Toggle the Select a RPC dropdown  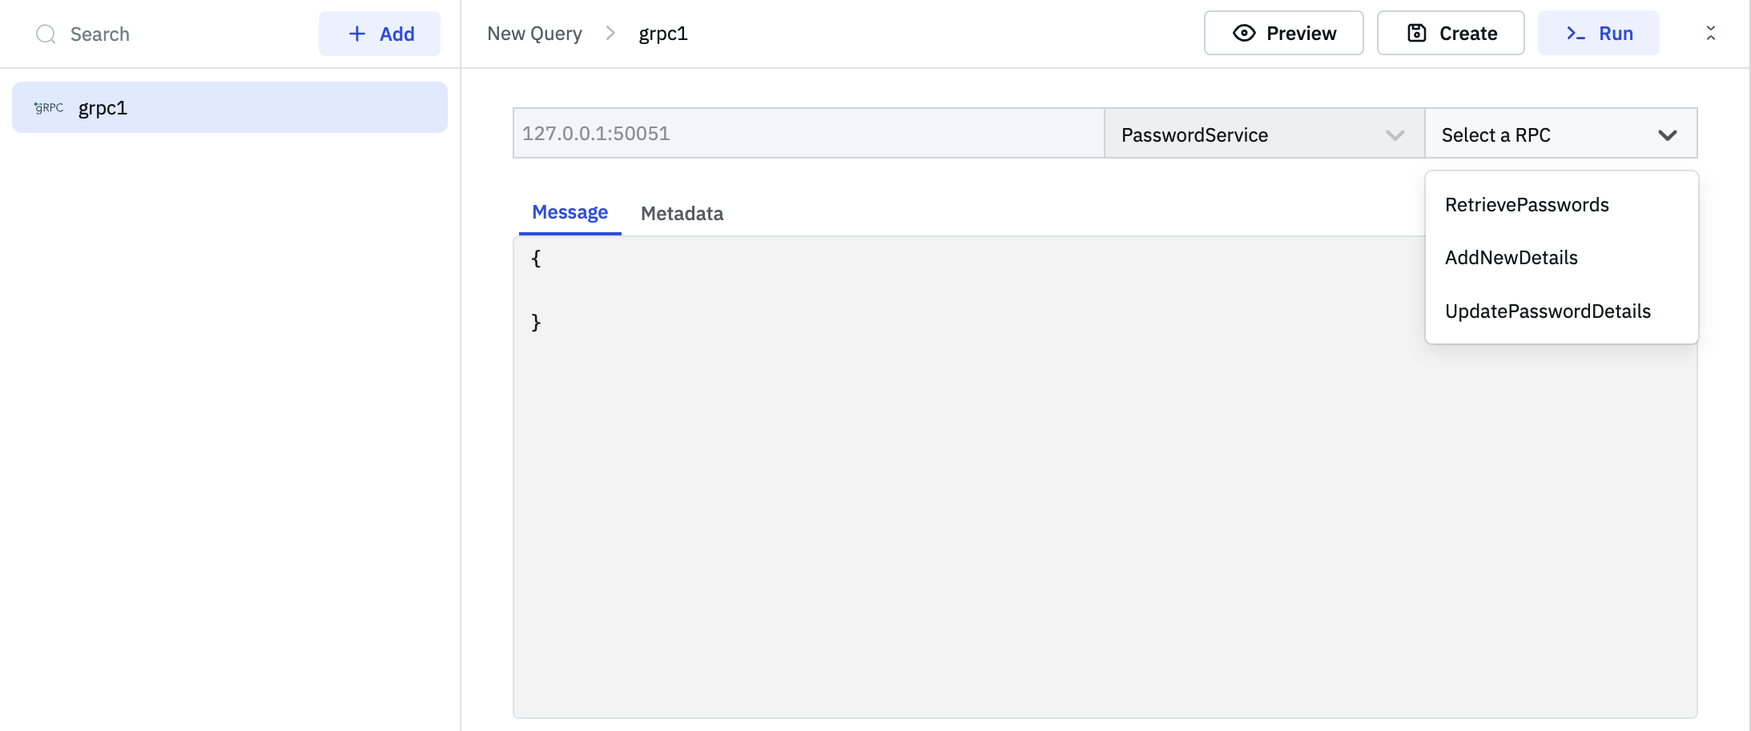tap(1667, 135)
